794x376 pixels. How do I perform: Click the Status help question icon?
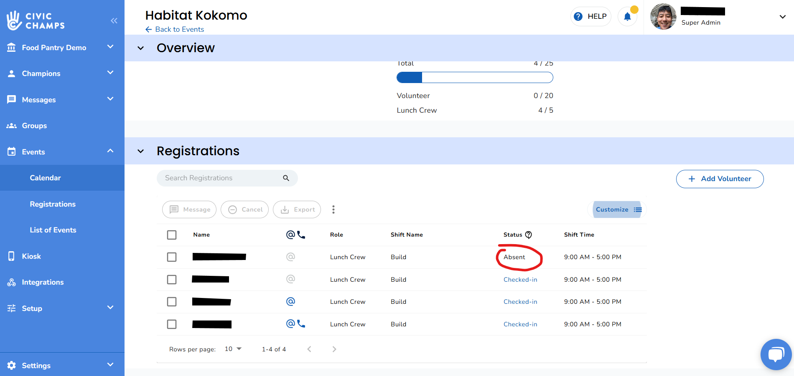click(x=529, y=235)
